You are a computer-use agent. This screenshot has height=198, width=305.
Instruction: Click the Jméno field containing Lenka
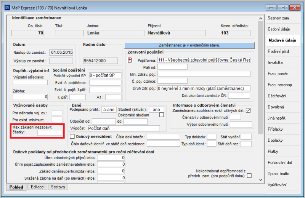click(116, 33)
